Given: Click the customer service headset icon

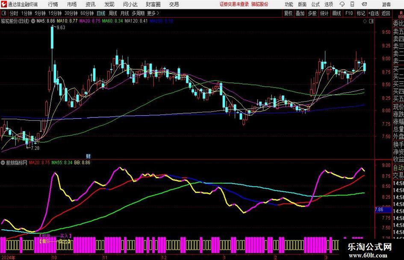Looking at the screenshot, I should tap(342, 4).
